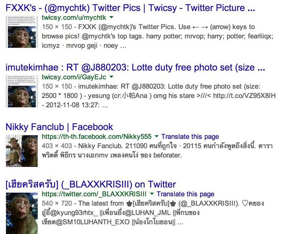The width and height of the screenshot is (298, 234).
Task: Open the Nikky Fanclub Facebook result title
Action: click(x=60, y=127)
